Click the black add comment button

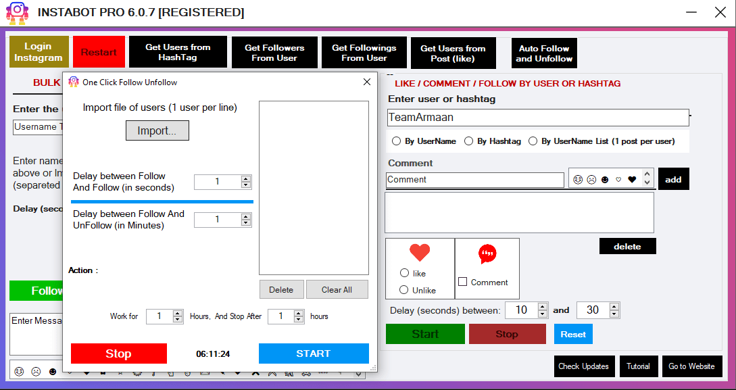coord(674,179)
